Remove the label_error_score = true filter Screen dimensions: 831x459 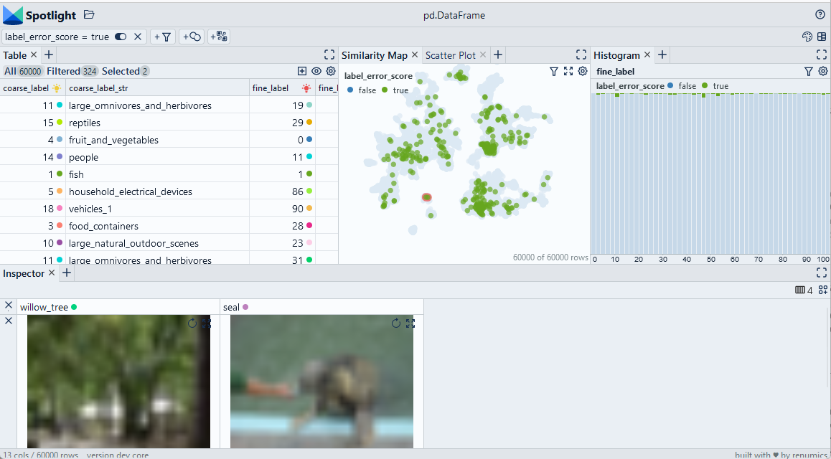(x=137, y=37)
